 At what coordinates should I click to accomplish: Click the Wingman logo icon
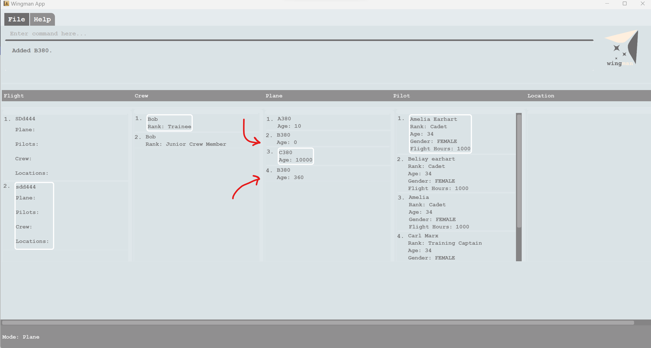click(x=621, y=48)
